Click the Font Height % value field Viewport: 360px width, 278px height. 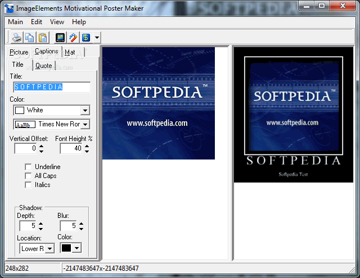(71, 148)
